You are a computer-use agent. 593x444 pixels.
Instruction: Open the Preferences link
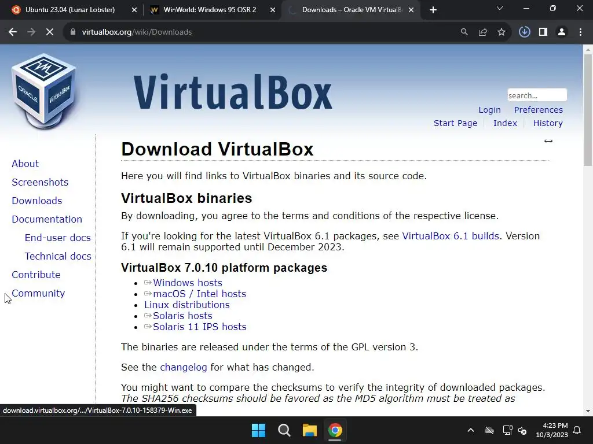[538, 110]
